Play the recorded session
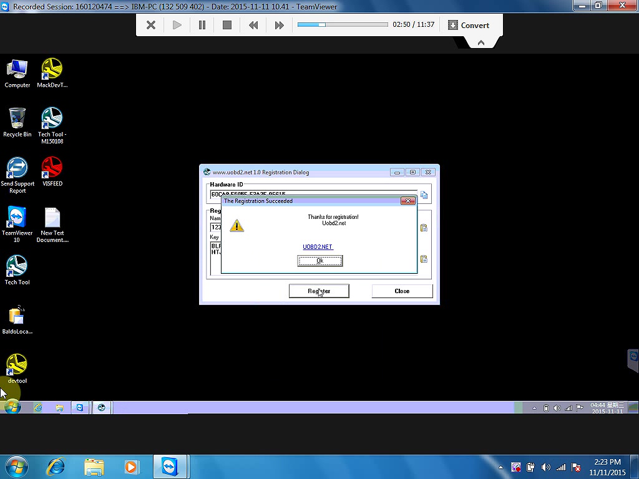The height and width of the screenshot is (479, 639). [x=177, y=25]
